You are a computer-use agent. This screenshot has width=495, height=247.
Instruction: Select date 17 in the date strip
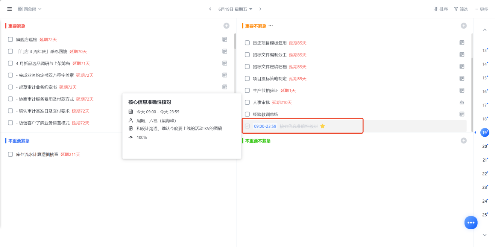coord(485,105)
